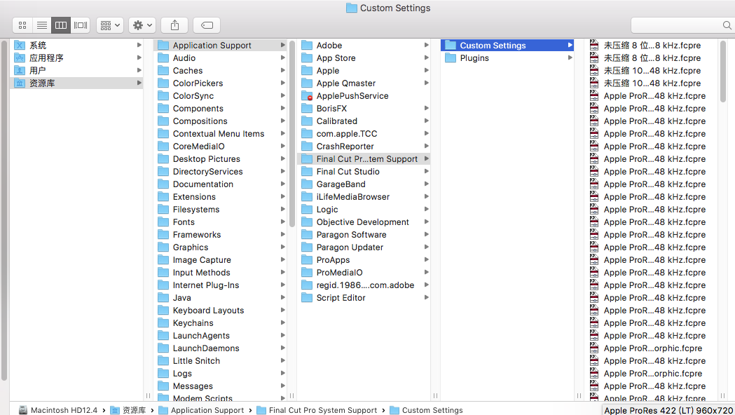
Task: Select the first Apple ProR...orphic.fcpre file
Action: pyautogui.click(x=652, y=348)
